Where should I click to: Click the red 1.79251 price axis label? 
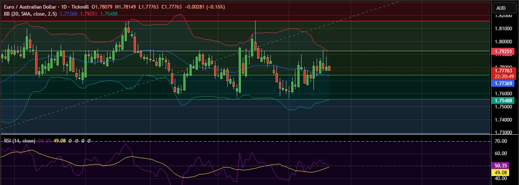(504, 52)
